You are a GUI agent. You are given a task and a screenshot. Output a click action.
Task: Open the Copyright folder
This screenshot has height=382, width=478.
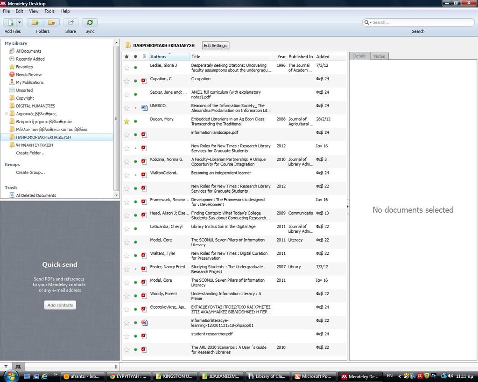(x=25, y=98)
